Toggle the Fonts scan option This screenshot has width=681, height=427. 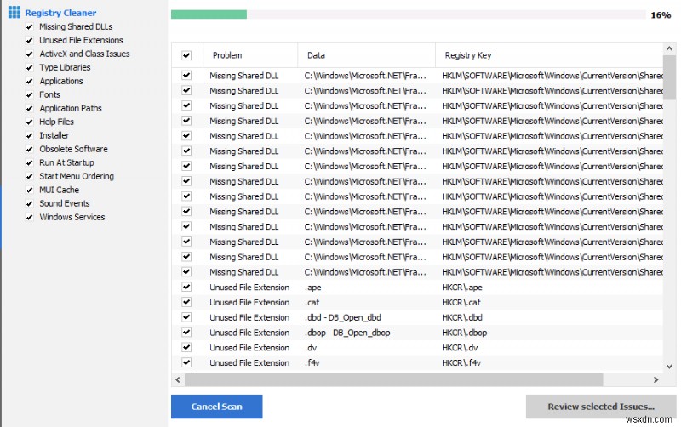(x=30, y=95)
